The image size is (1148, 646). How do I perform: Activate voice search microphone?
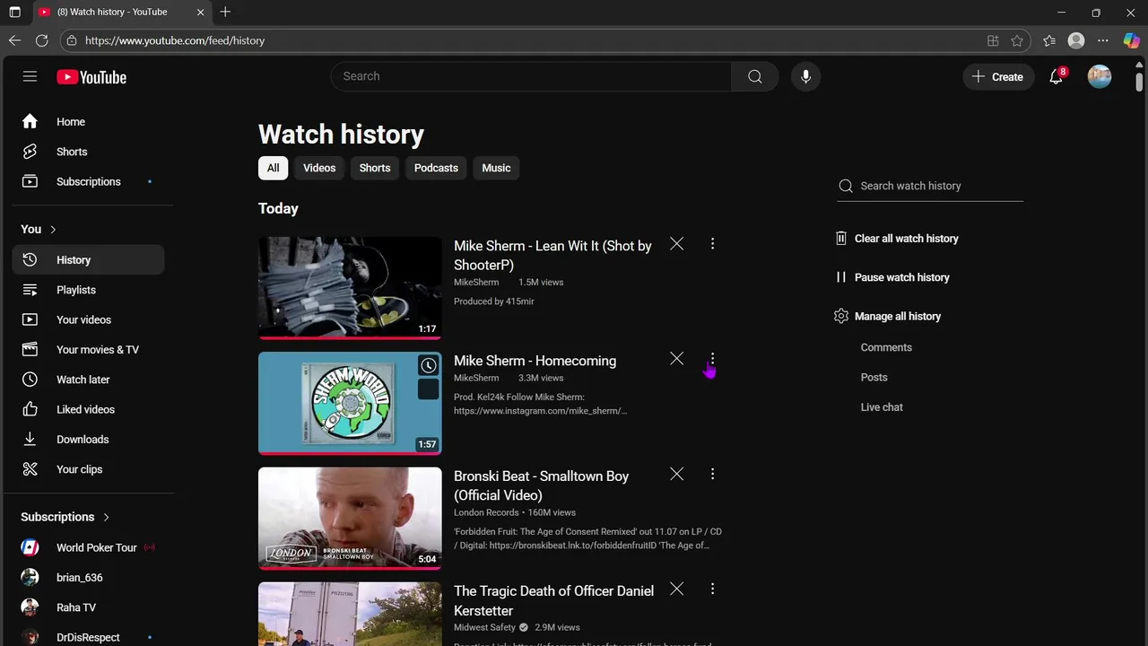click(805, 76)
